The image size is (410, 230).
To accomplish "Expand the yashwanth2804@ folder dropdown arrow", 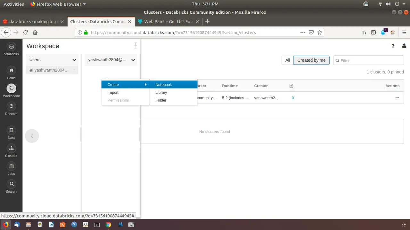I will click(133, 60).
